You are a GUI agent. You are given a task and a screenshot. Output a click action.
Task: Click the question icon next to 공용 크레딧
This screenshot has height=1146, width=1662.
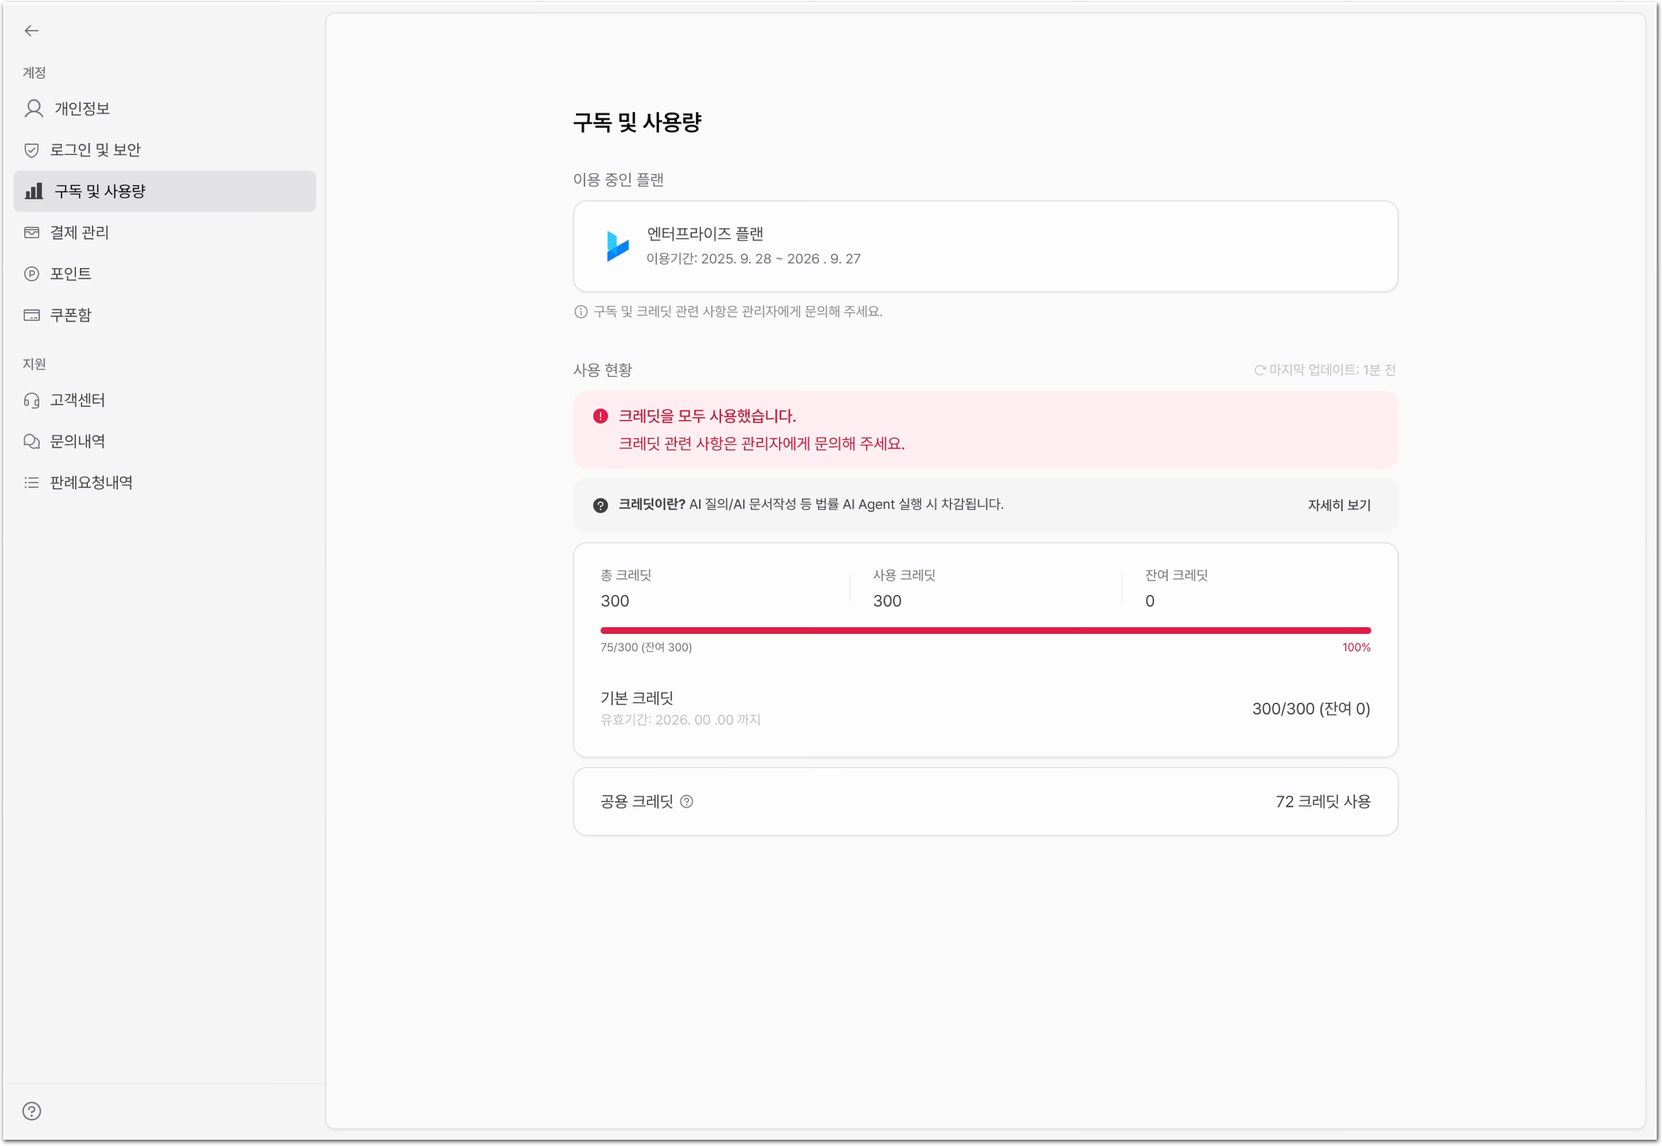pyautogui.click(x=687, y=801)
